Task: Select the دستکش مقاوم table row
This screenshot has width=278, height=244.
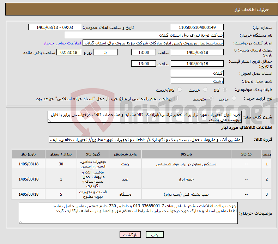Action: point(141,164)
